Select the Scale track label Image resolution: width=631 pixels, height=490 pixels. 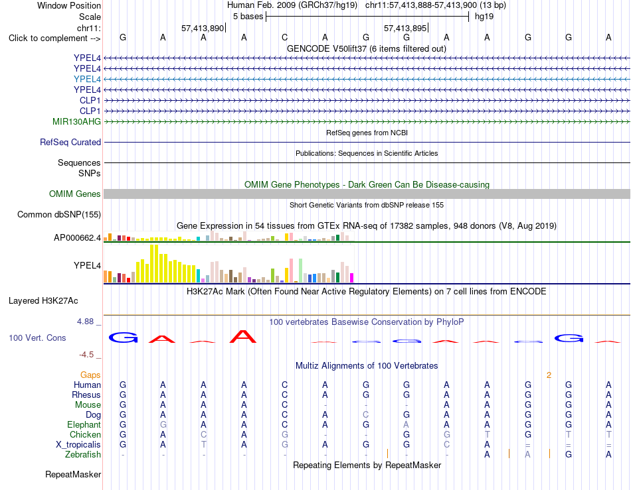point(90,17)
